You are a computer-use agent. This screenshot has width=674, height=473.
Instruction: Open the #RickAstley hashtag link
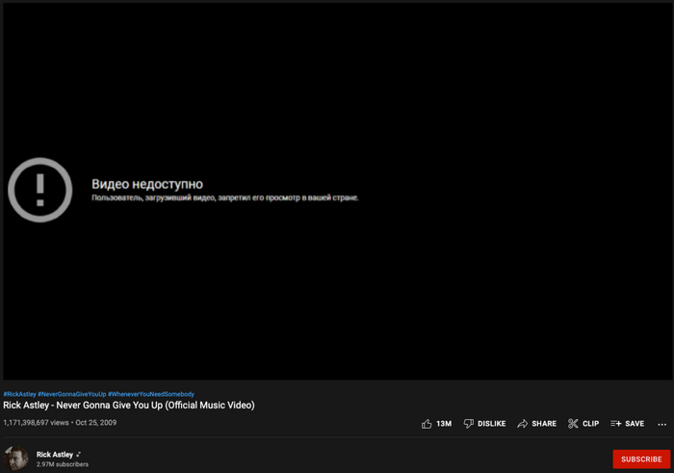(x=19, y=394)
